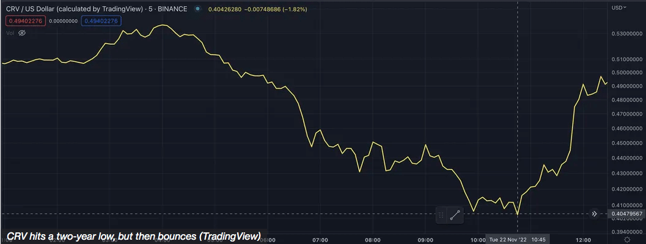
Task: Click the blue buy price box 0.49402276
Action: pos(101,20)
